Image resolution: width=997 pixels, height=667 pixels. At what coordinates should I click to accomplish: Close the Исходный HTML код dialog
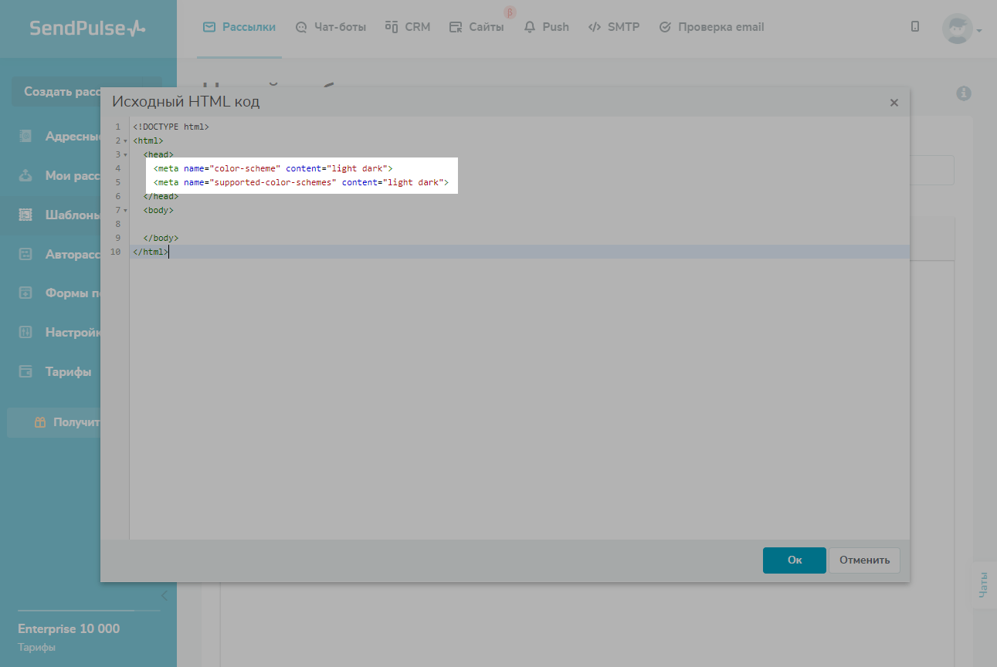click(x=894, y=103)
